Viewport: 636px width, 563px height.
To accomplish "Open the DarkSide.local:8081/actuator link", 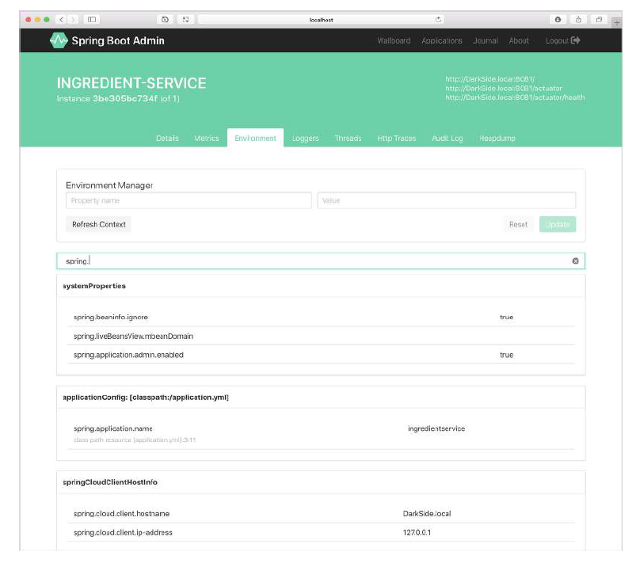I will point(504,88).
